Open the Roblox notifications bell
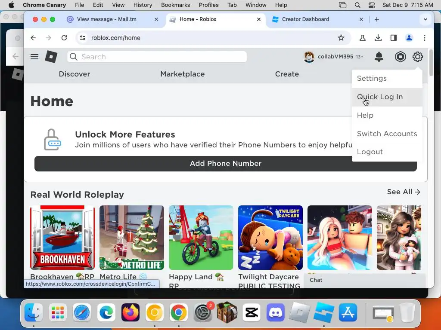441x330 pixels. point(379,57)
